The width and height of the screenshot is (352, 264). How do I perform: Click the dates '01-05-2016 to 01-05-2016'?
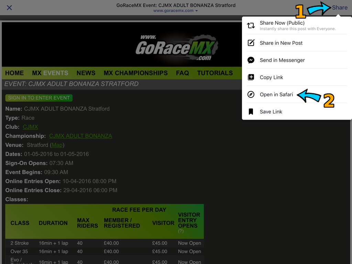(56, 154)
